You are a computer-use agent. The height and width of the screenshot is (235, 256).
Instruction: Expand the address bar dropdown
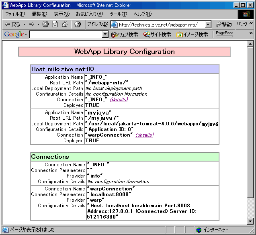coord(208,25)
